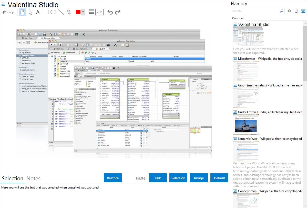Screen dimensions: 307x208
Task: Choose the freehand scribble tool
Action: tap(69, 12)
